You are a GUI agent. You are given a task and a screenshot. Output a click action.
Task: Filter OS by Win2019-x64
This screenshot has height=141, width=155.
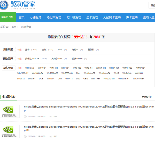(138, 79)
